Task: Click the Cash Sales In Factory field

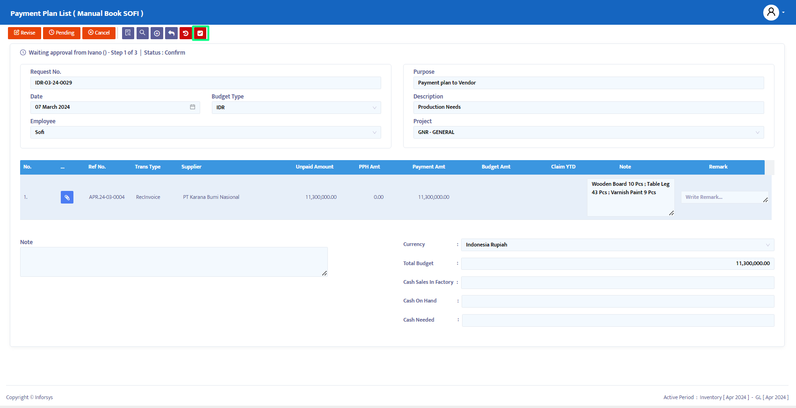Action: pos(617,282)
